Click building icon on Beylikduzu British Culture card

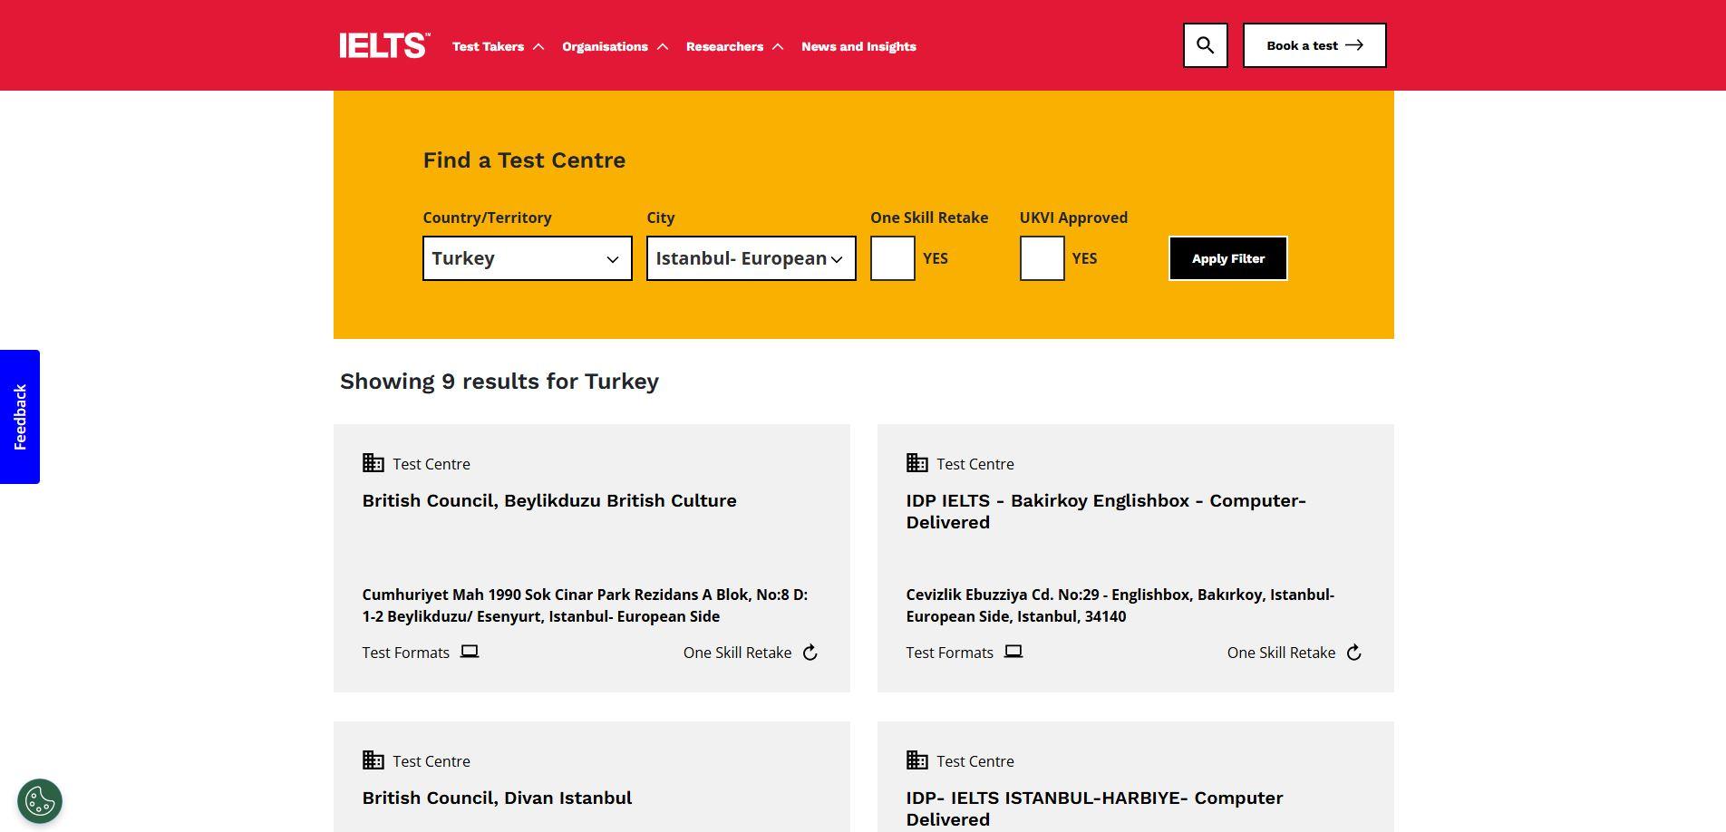pyautogui.click(x=373, y=463)
